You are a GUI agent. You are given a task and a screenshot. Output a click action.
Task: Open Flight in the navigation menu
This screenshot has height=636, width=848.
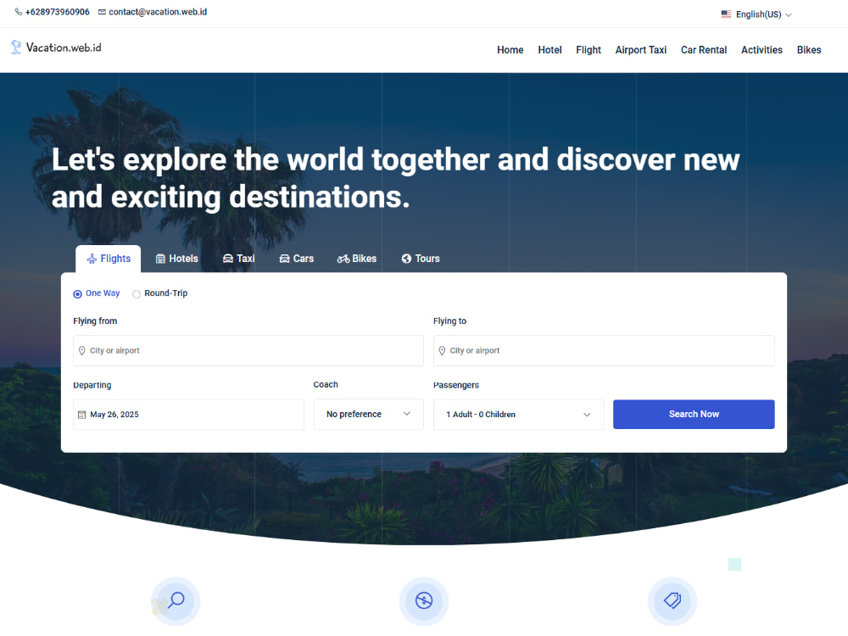coord(589,50)
